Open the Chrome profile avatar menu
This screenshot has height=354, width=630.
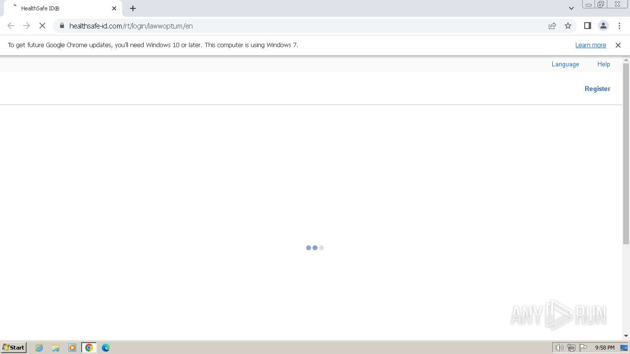(x=603, y=26)
